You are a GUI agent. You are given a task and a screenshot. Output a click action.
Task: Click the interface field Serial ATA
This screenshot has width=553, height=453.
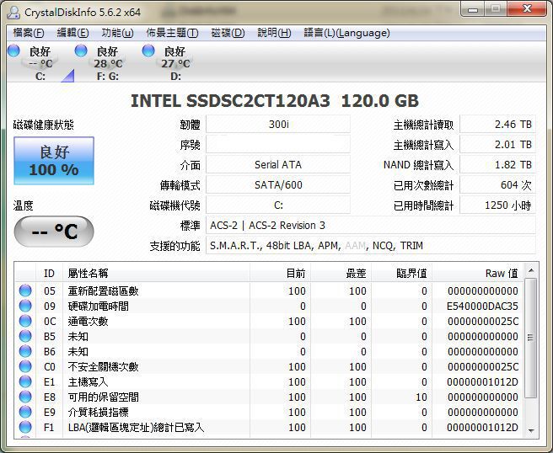tap(278, 165)
